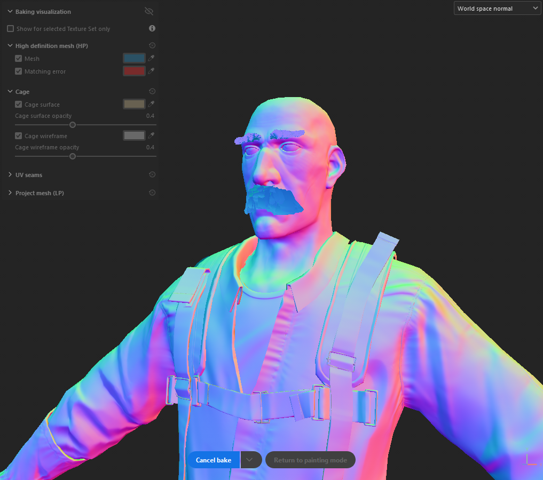543x480 pixels.
Task: Toggle the Baking visualization hidden-eye icon
Action: pos(149,11)
